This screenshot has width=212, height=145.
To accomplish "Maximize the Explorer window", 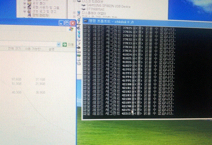I will pyautogui.click(x=67, y=23).
